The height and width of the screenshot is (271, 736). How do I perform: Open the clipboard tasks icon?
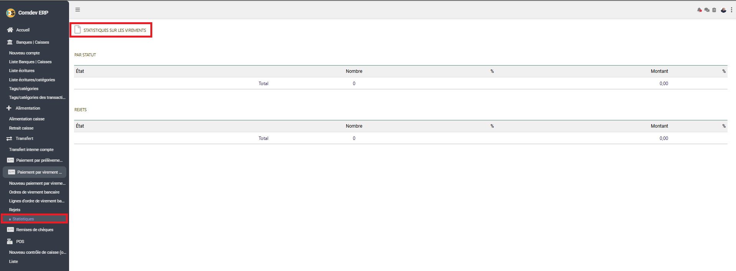[x=714, y=10]
